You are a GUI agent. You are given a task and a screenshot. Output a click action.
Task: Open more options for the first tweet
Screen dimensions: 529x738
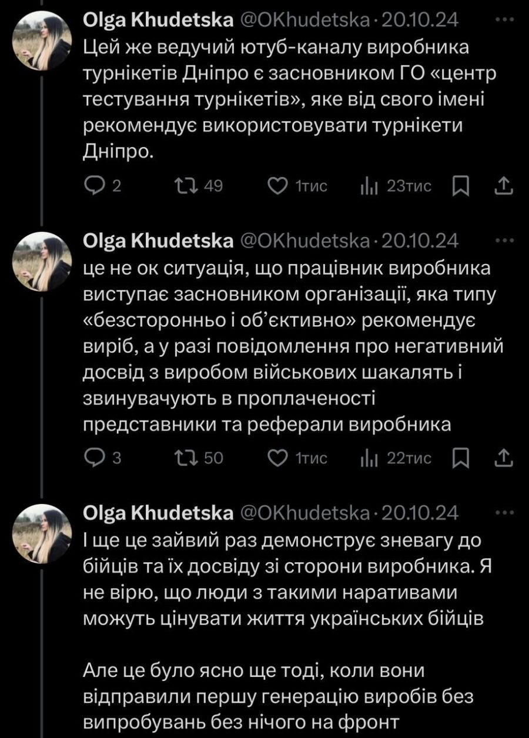[504, 21]
